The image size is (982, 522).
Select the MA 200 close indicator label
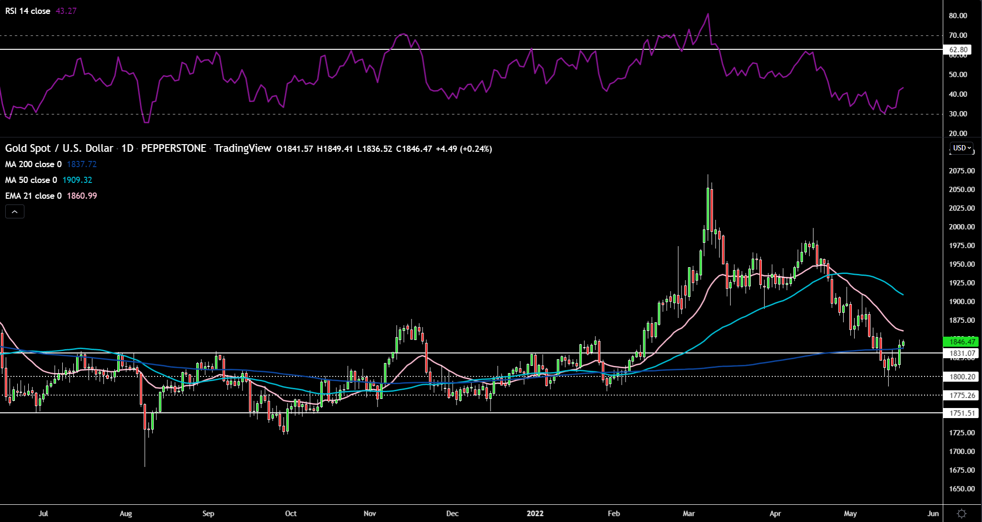33,164
